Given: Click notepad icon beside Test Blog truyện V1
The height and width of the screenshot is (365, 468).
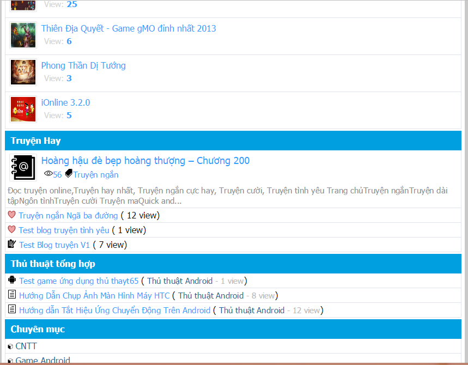Looking at the screenshot, I should point(11,244).
